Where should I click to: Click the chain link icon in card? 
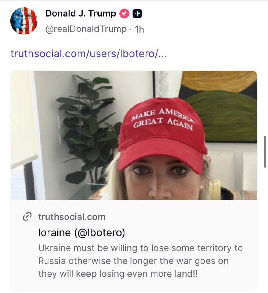tap(27, 217)
